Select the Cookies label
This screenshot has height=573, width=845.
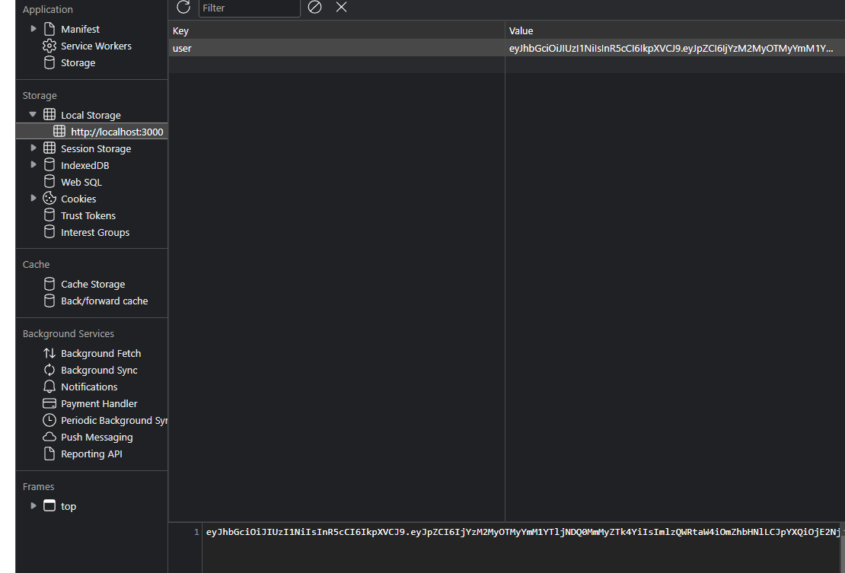[x=78, y=198]
